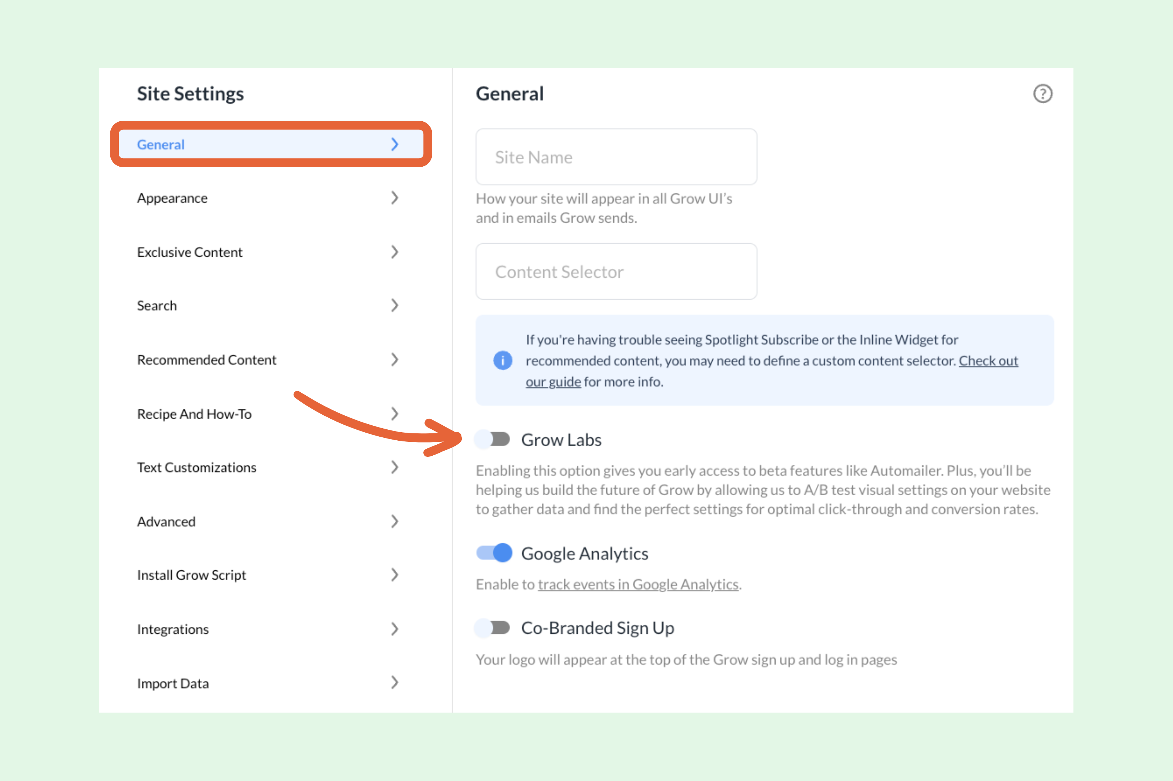
Task: Focus the Content Selector input field
Action: (x=617, y=271)
